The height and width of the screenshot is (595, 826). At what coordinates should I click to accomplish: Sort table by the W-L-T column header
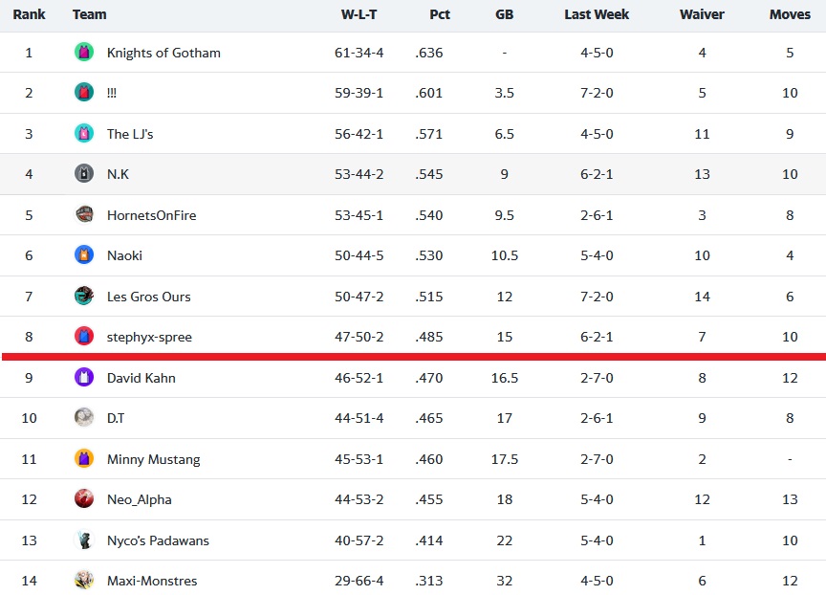pos(359,14)
